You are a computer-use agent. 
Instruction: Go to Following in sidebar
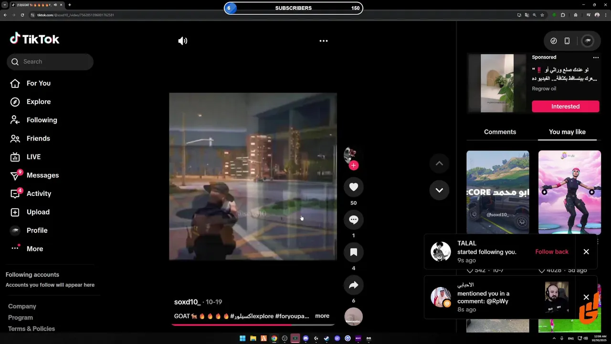(33, 120)
